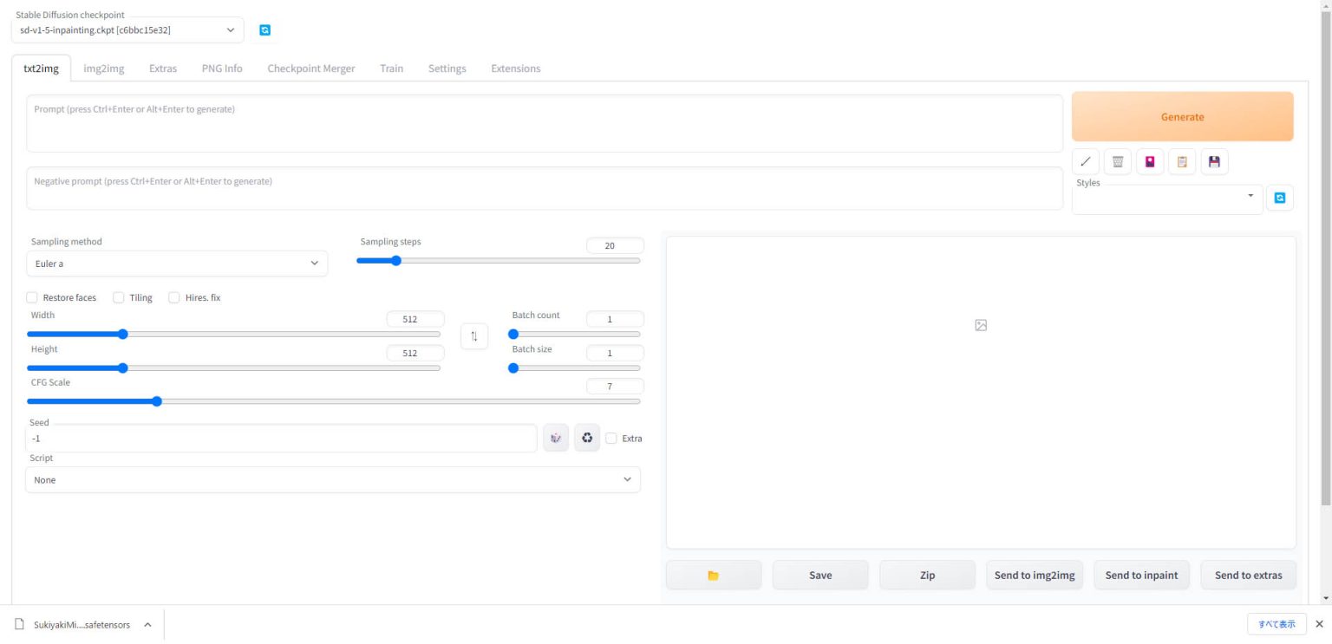This screenshot has width=1332, height=644.
Task: Switch to the img2img tab
Action: [103, 68]
